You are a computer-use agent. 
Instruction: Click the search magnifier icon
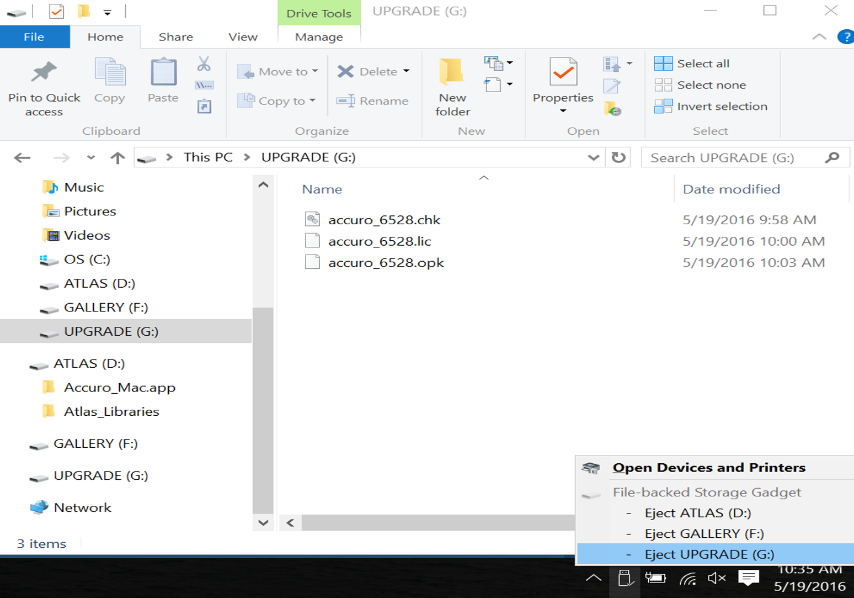[832, 157]
